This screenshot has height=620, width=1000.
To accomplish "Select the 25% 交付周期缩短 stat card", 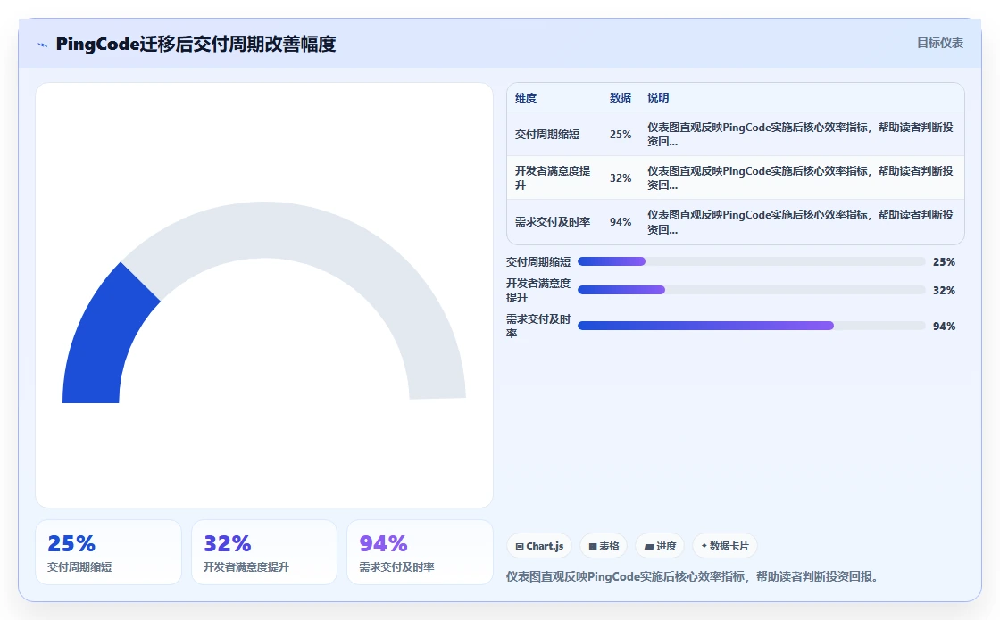I will 108,552.
